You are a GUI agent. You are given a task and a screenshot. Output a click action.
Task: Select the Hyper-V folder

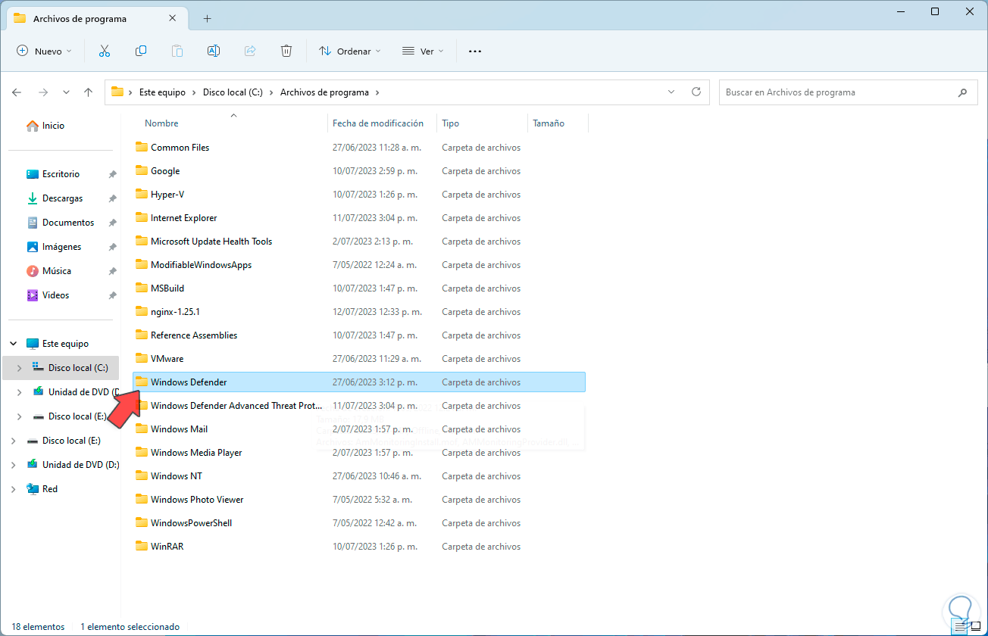[167, 195]
